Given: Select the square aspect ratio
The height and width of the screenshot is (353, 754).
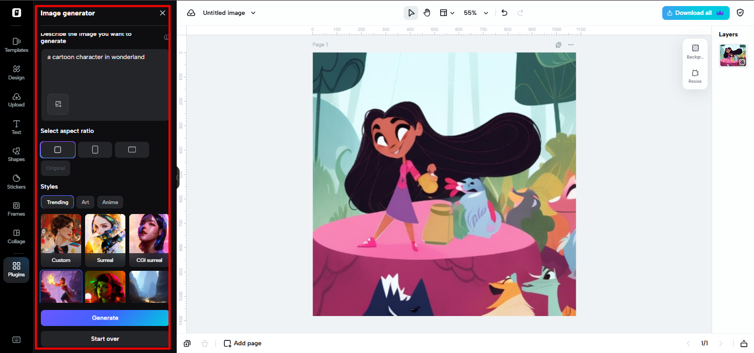Looking at the screenshot, I should coord(57,149).
